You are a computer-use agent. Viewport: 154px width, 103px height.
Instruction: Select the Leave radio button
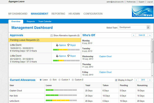tap(41, 80)
